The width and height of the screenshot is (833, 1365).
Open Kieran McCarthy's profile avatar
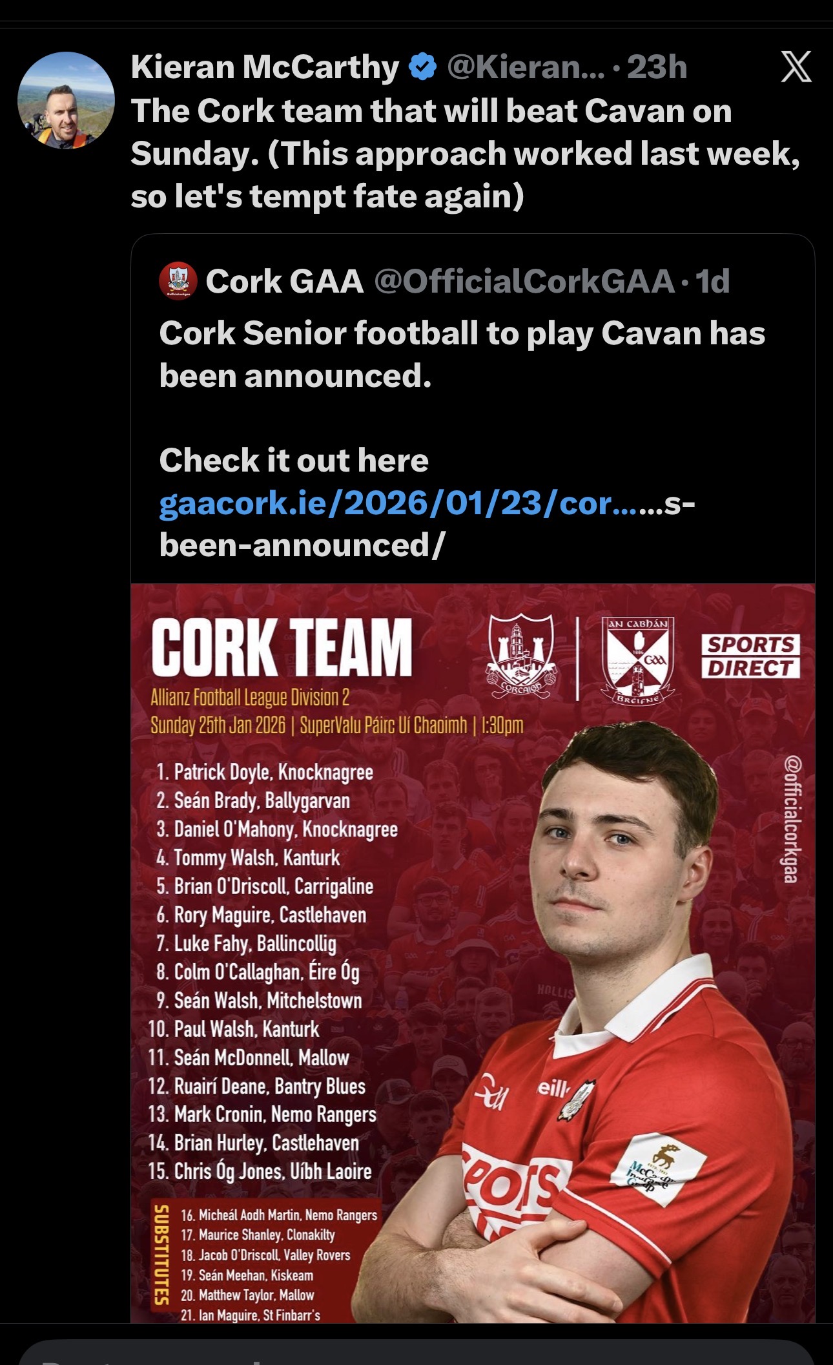click(x=66, y=101)
